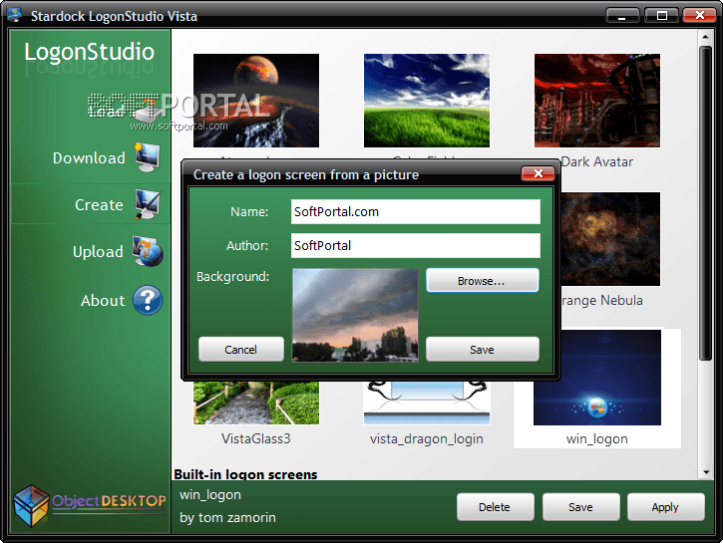Click the vista_dragon_login label
Screen dimensions: 723x543
[427, 439]
